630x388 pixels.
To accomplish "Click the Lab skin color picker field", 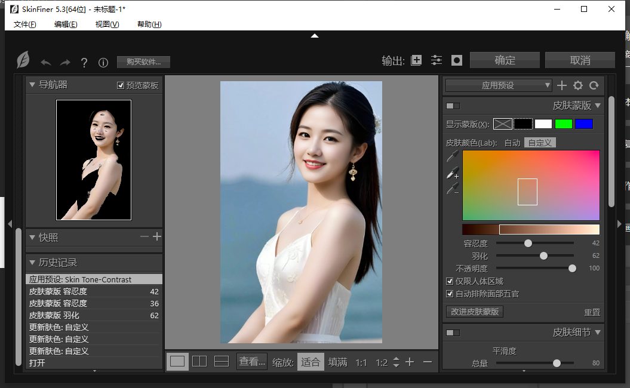I will 531,186.
